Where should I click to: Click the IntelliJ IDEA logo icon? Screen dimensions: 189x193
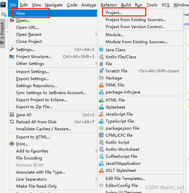[x=3, y=5]
